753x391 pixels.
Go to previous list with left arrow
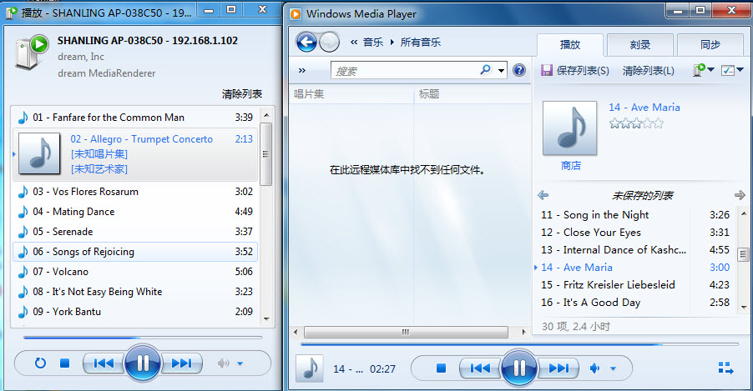pos(543,195)
